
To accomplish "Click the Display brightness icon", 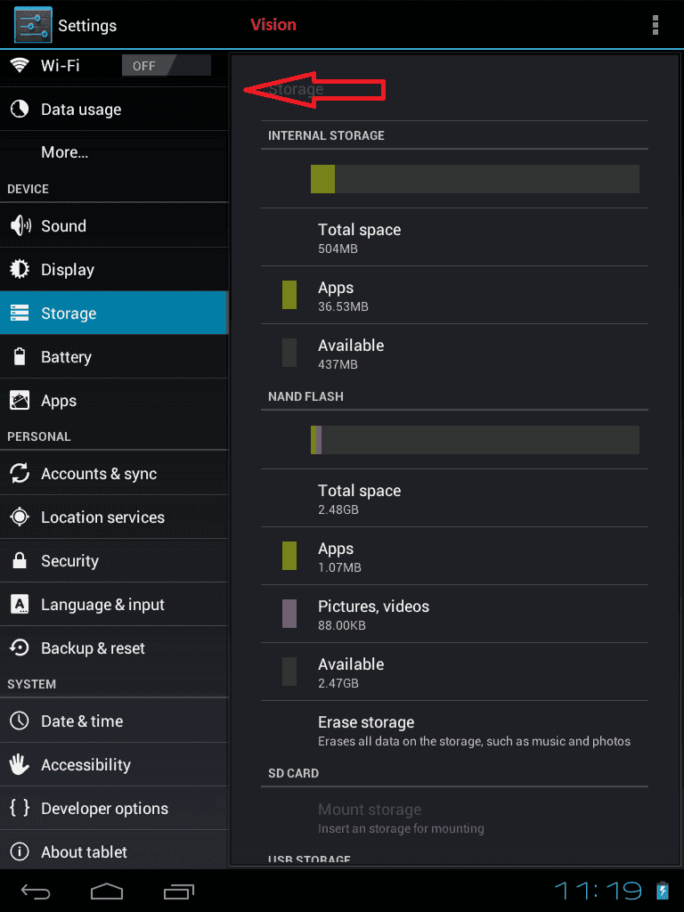I will click(x=20, y=269).
